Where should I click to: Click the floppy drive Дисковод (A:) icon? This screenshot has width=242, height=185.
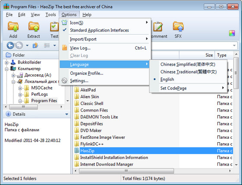click(20, 75)
